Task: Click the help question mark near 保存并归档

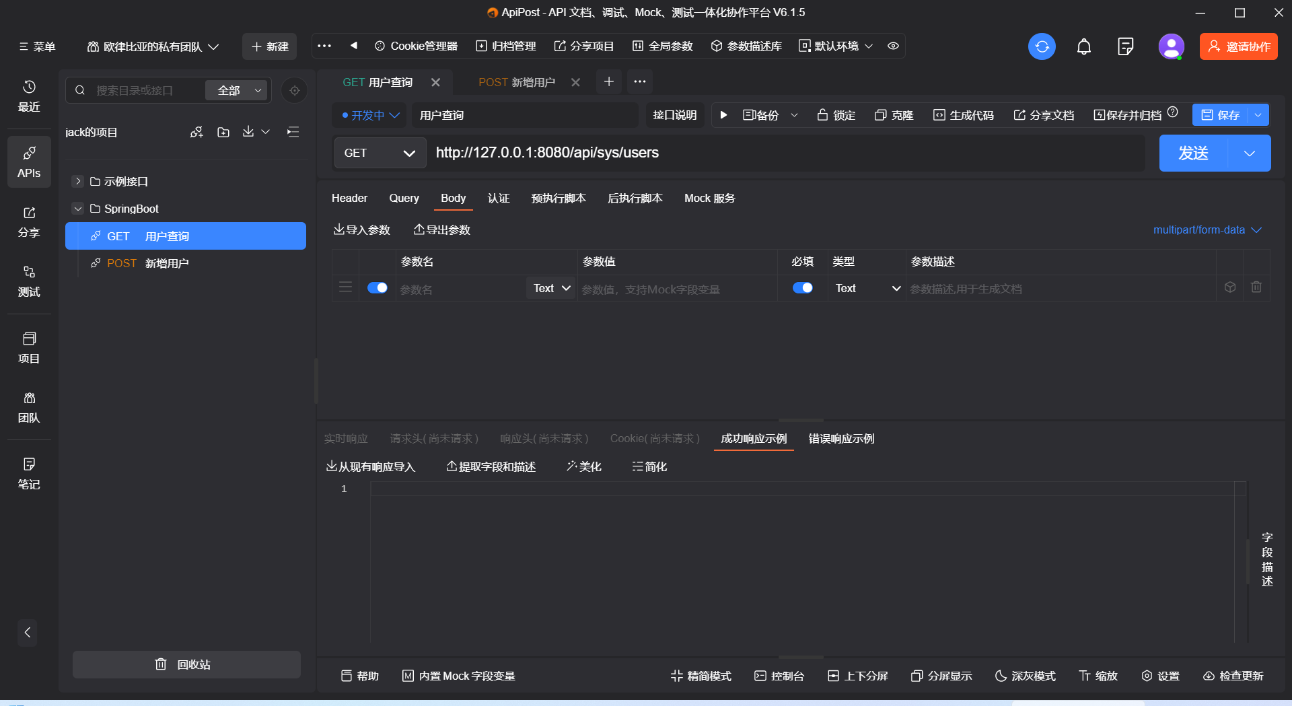Action: click(x=1173, y=112)
